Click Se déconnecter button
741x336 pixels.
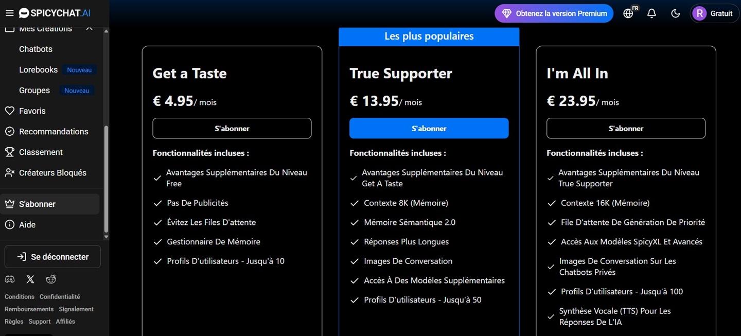coord(52,257)
